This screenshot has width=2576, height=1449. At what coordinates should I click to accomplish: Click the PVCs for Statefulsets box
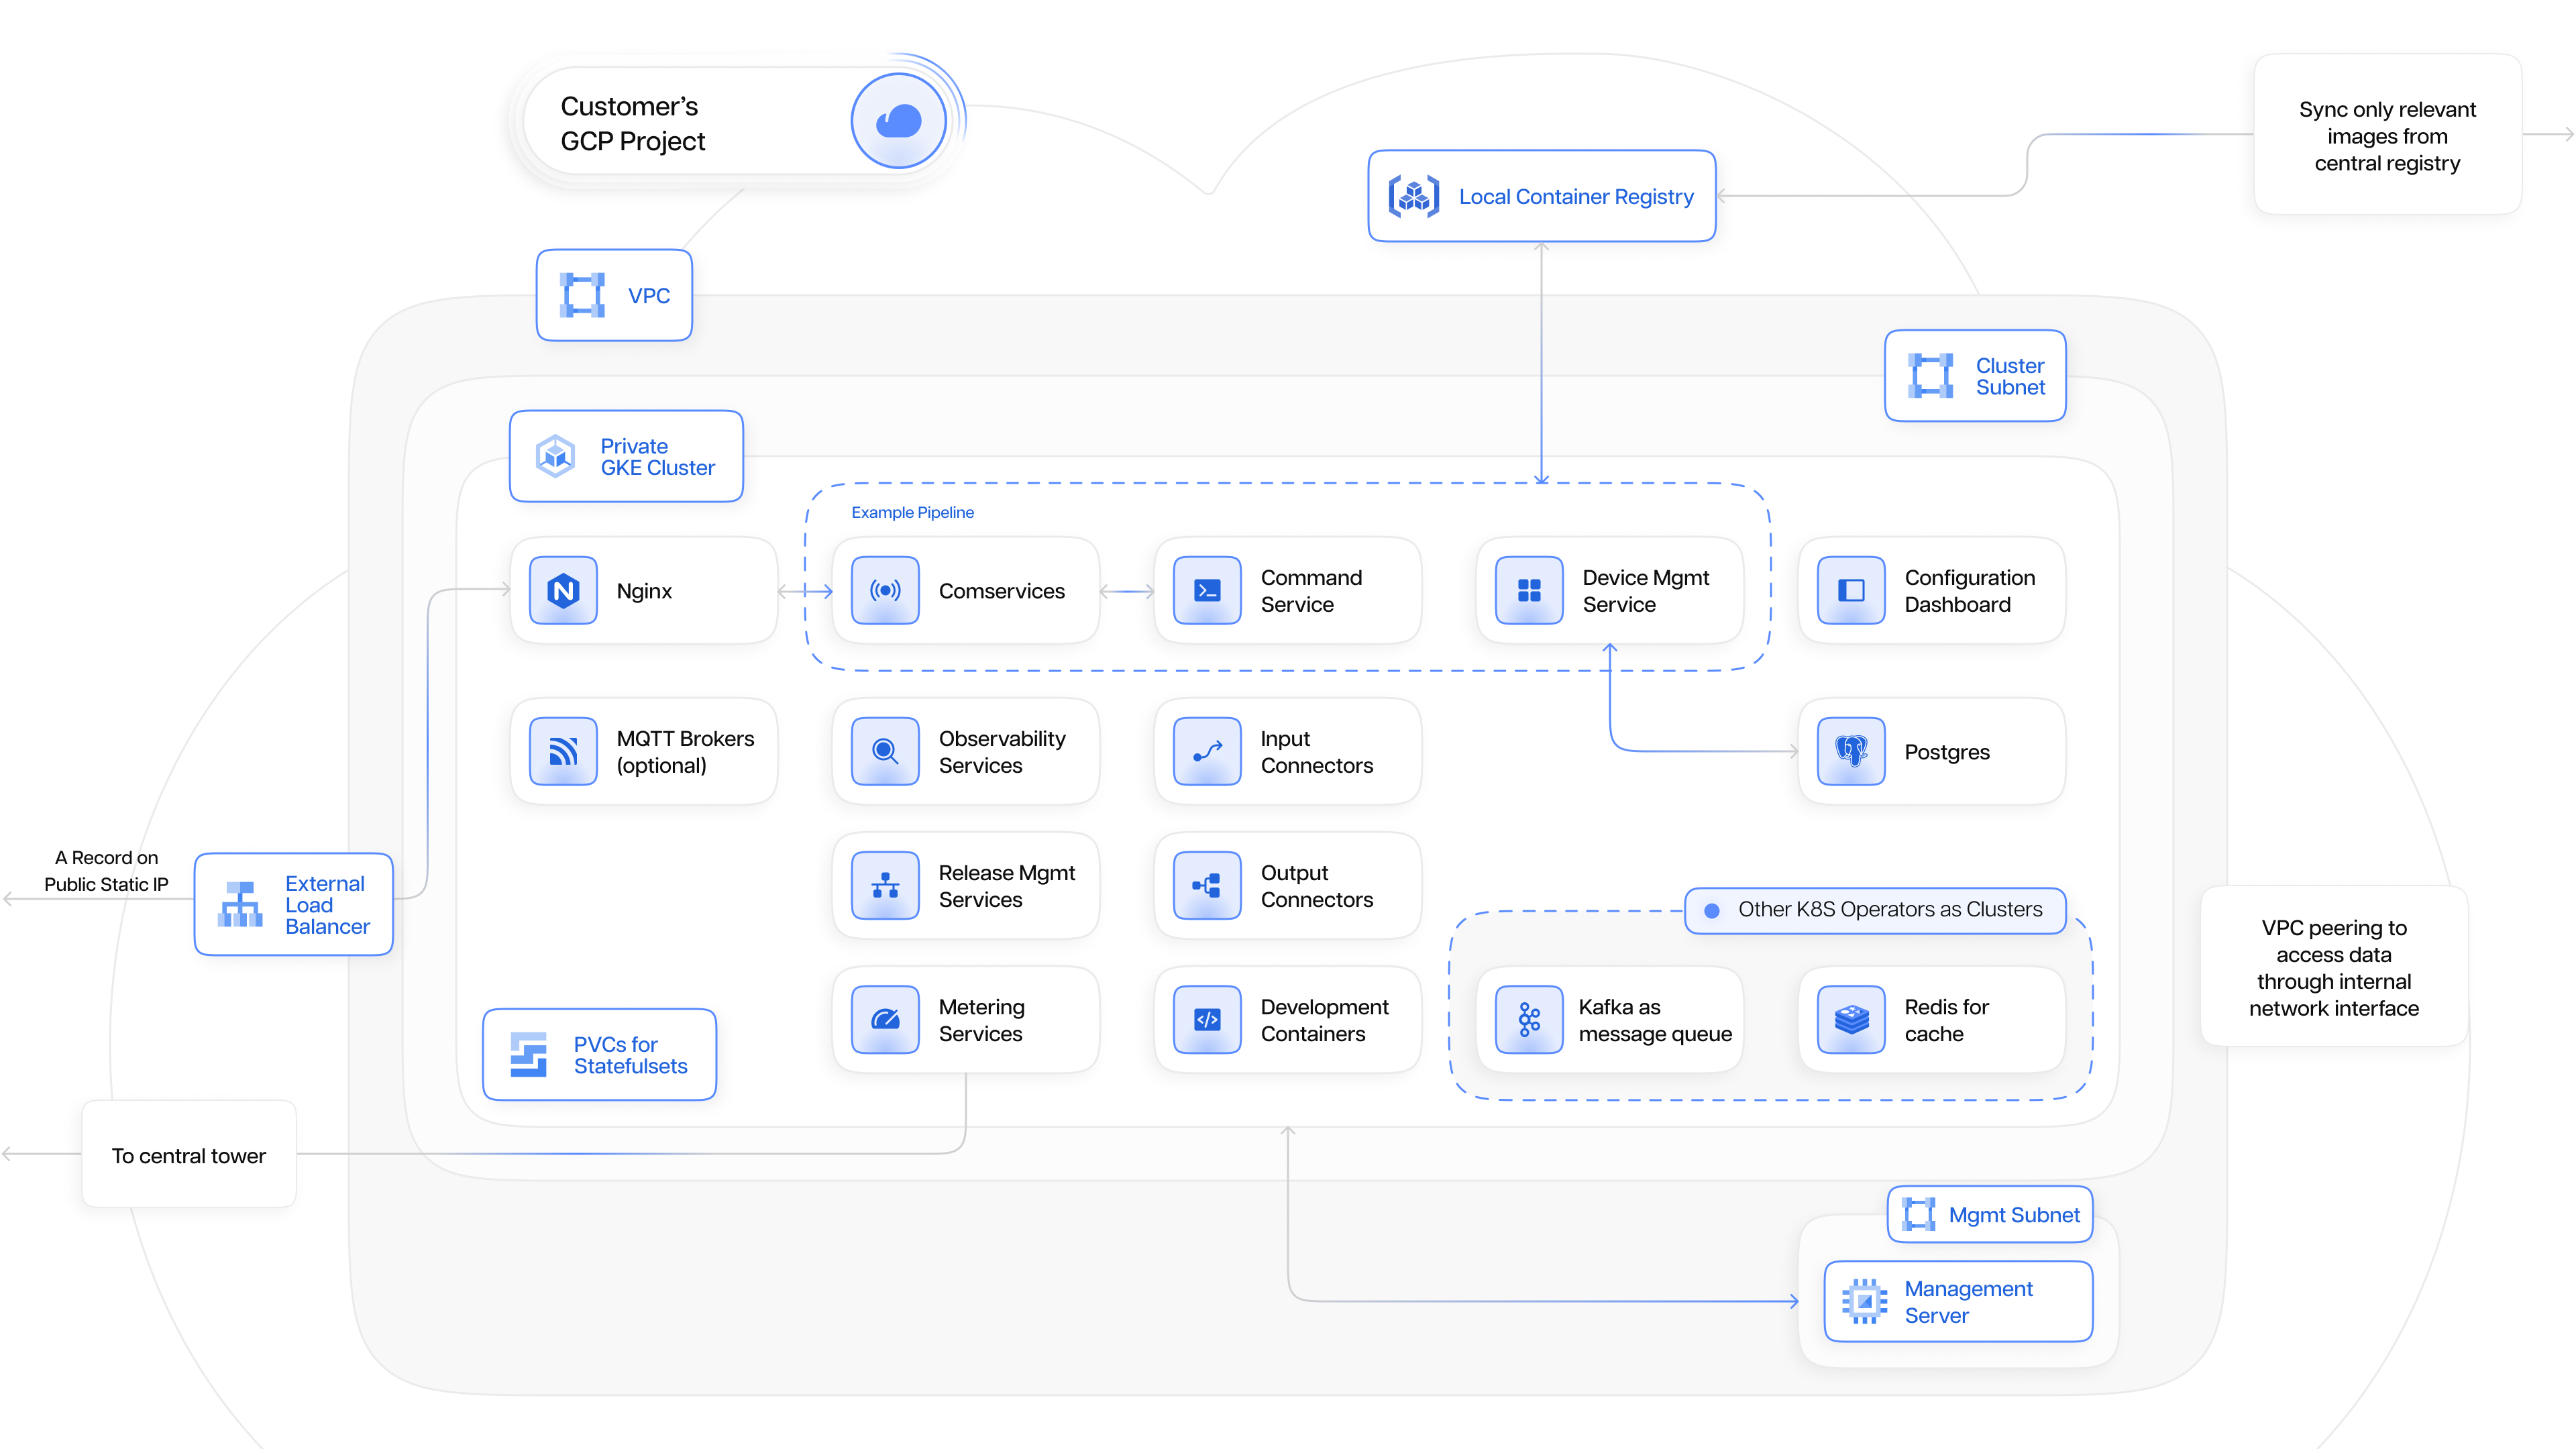click(599, 1055)
